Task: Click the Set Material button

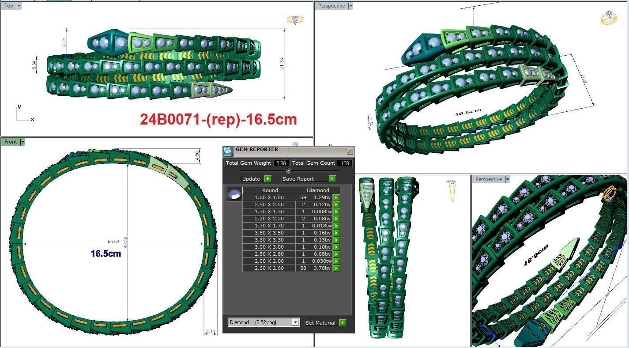Action: click(321, 323)
